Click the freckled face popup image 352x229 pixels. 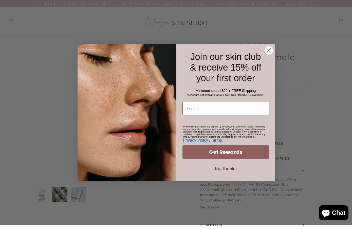click(x=127, y=112)
